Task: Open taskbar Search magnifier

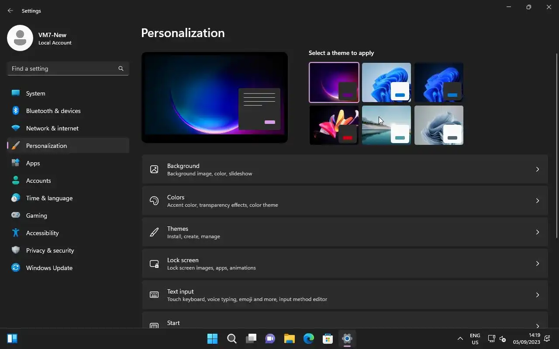Action: click(x=231, y=339)
